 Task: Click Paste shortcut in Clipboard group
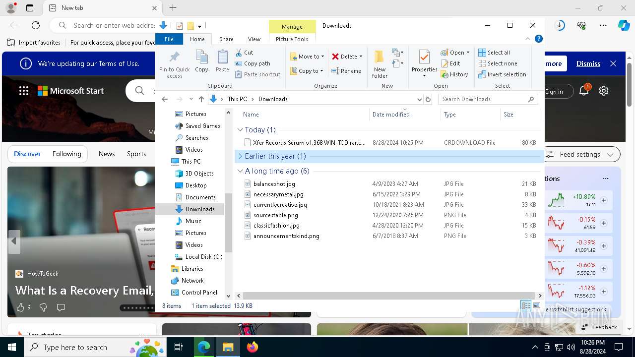[258, 74]
